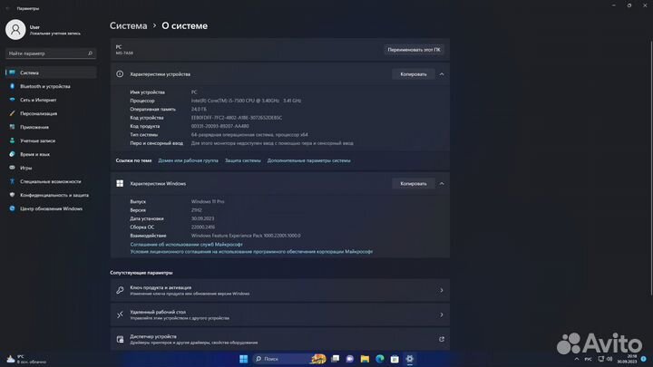
Task: Open Дополнительные параметры системы link
Action: pyautogui.click(x=309, y=160)
